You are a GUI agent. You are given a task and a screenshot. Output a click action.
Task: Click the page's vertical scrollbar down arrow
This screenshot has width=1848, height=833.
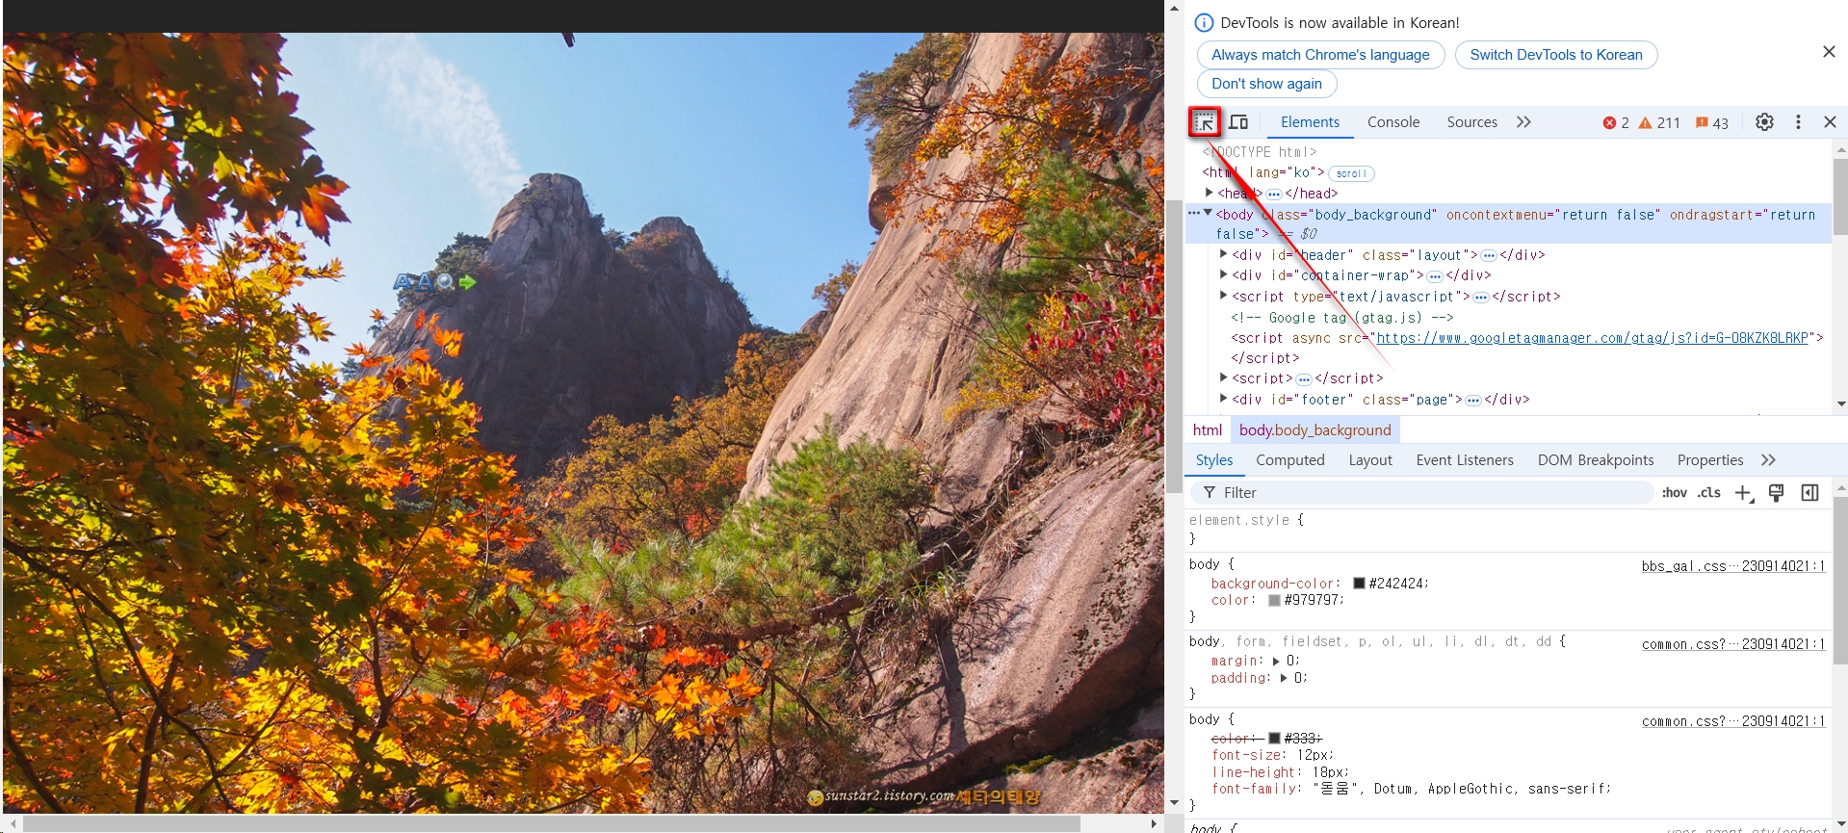[x=1174, y=803]
